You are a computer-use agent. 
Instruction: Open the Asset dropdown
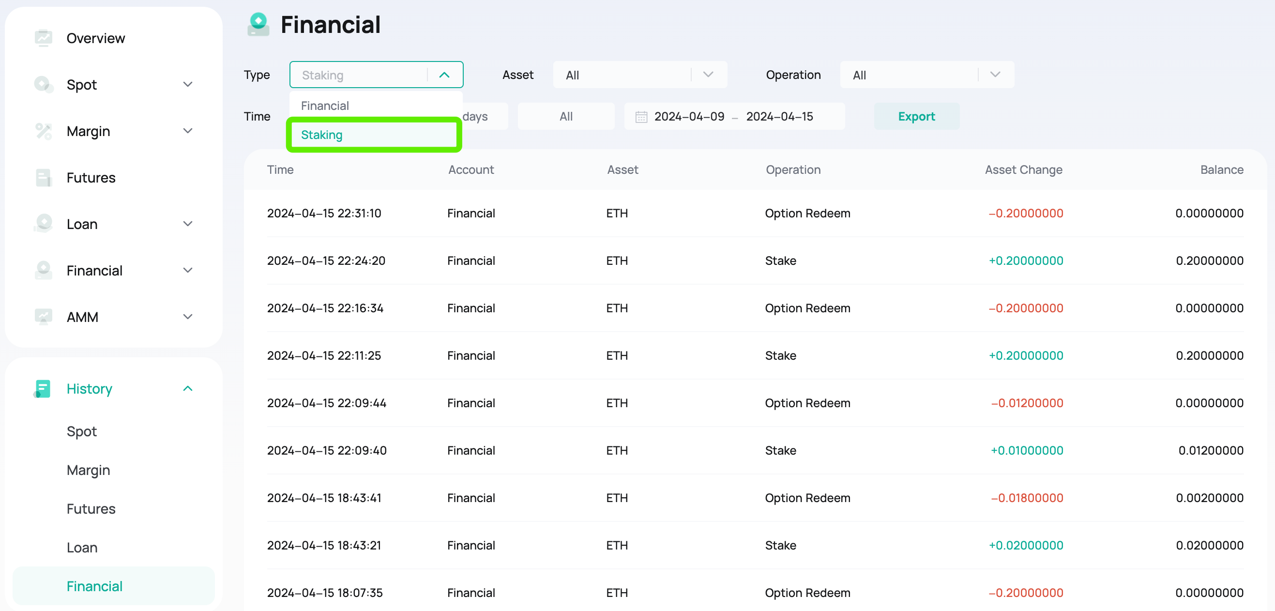640,75
